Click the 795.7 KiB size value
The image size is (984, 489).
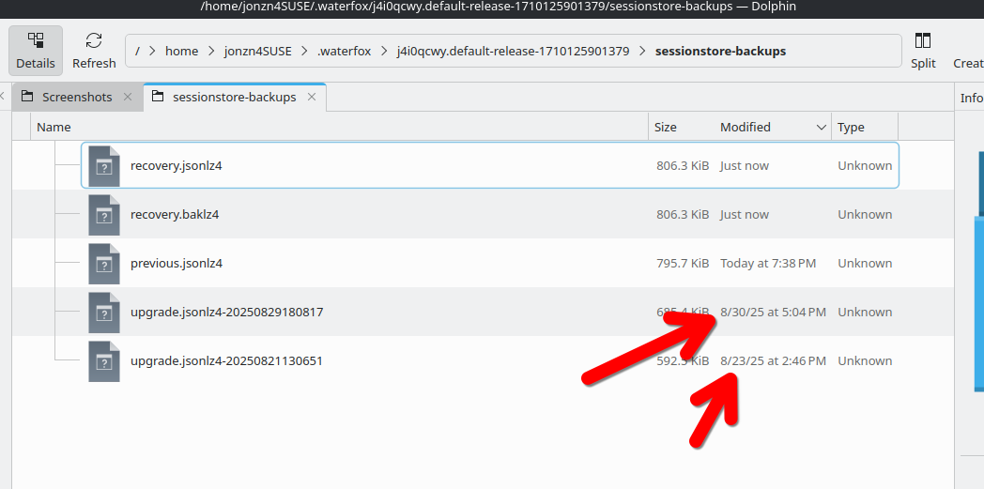683,264
